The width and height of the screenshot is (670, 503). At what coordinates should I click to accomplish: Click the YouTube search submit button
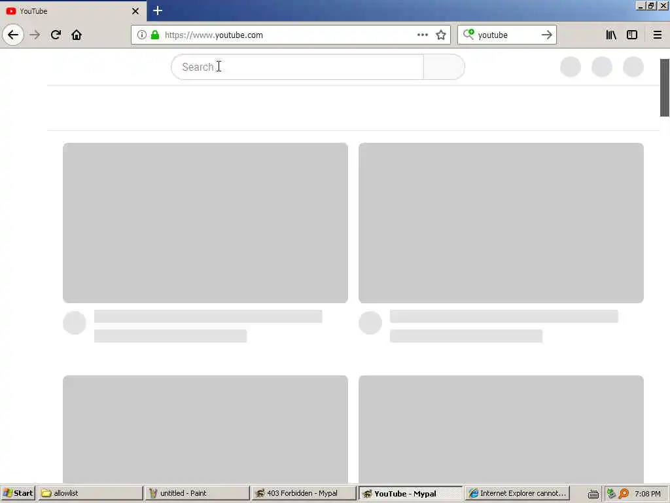click(444, 67)
